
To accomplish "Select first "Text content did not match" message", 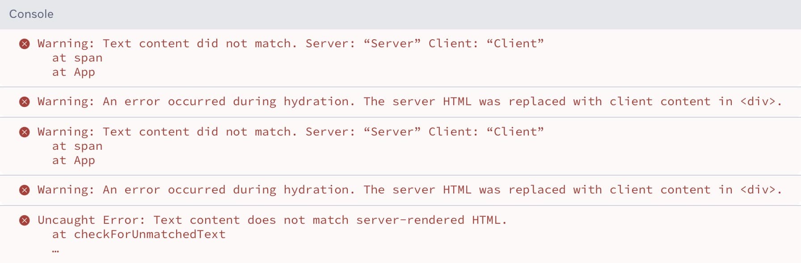I will click(291, 44).
